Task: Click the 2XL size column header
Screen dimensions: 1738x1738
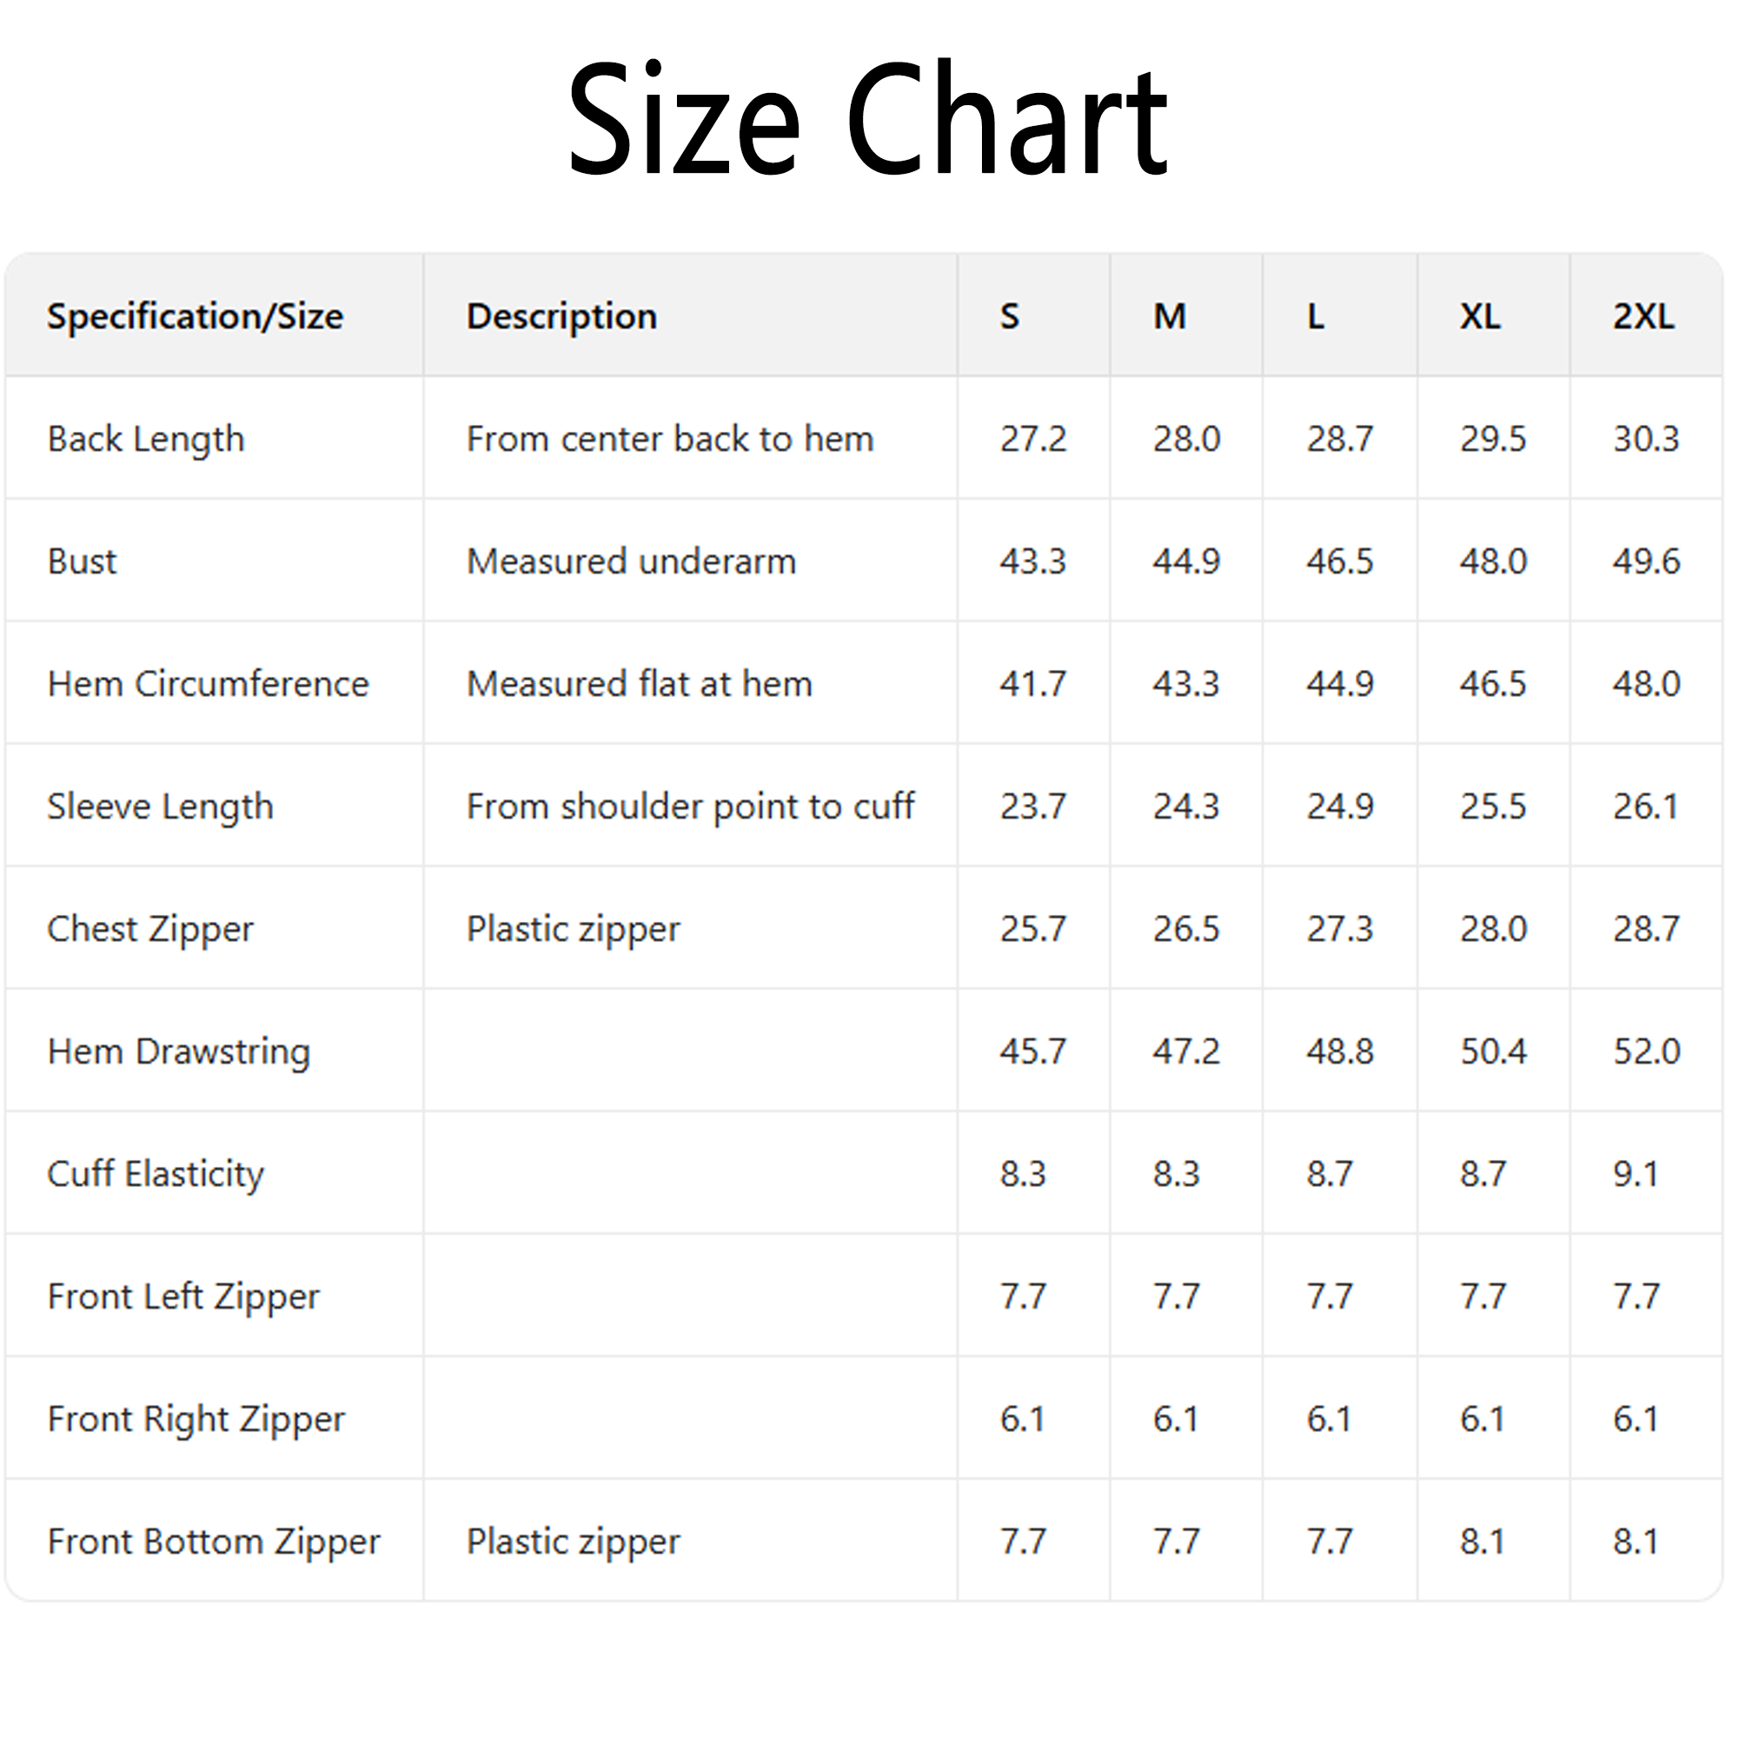Action: click(1642, 316)
